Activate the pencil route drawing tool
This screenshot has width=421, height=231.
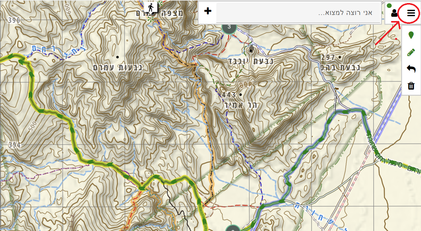411,52
